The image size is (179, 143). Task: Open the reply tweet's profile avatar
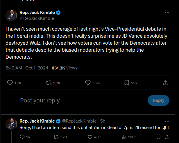(x=11, y=124)
